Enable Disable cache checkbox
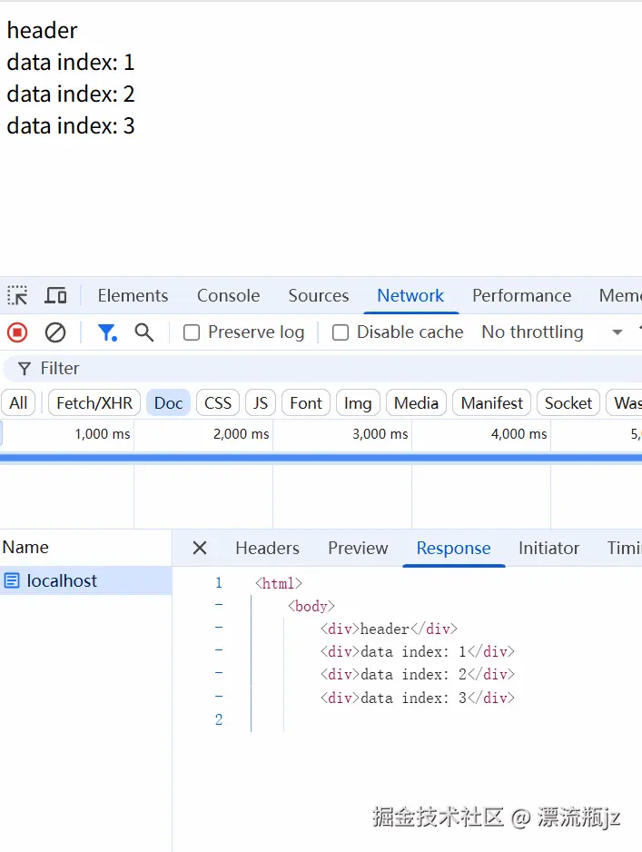The width and height of the screenshot is (642, 852). pyautogui.click(x=341, y=332)
